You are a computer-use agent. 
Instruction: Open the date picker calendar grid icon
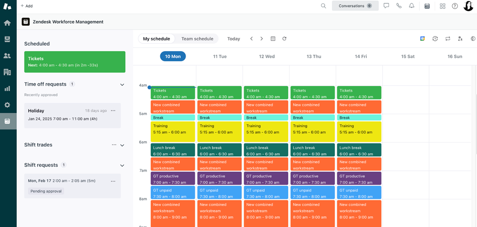(x=273, y=39)
